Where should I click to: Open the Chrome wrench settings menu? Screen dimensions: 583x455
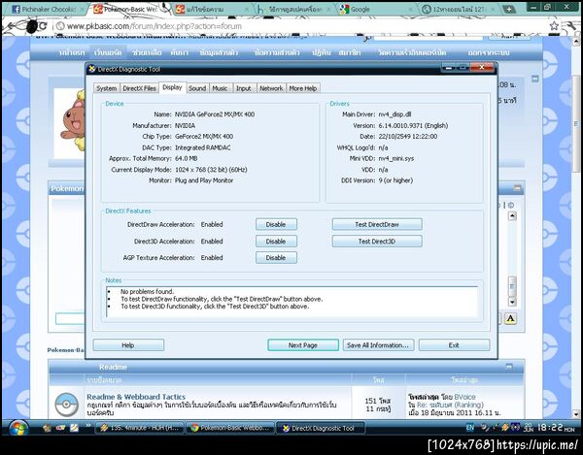tap(571, 25)
